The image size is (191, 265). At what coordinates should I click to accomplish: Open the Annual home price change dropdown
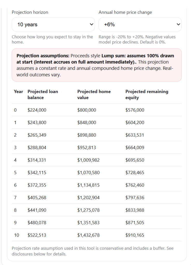coord(140,25)
